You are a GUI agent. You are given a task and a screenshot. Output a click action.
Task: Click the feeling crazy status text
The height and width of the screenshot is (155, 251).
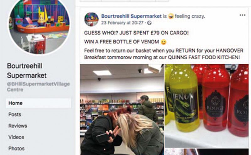(190, 16)
